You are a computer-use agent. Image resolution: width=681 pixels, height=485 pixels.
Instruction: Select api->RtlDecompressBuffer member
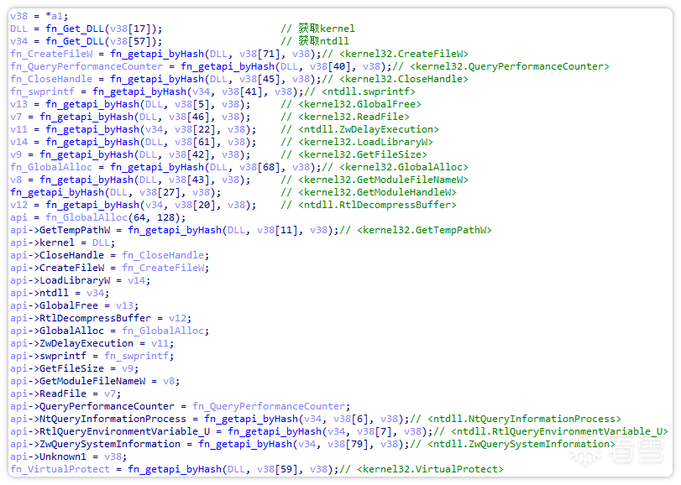click(81, 318)
